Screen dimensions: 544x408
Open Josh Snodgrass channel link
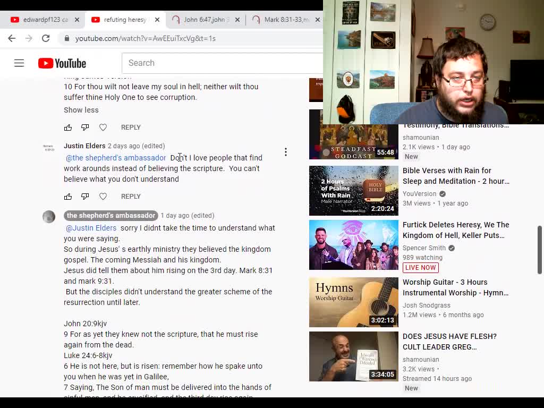point(427,305)
